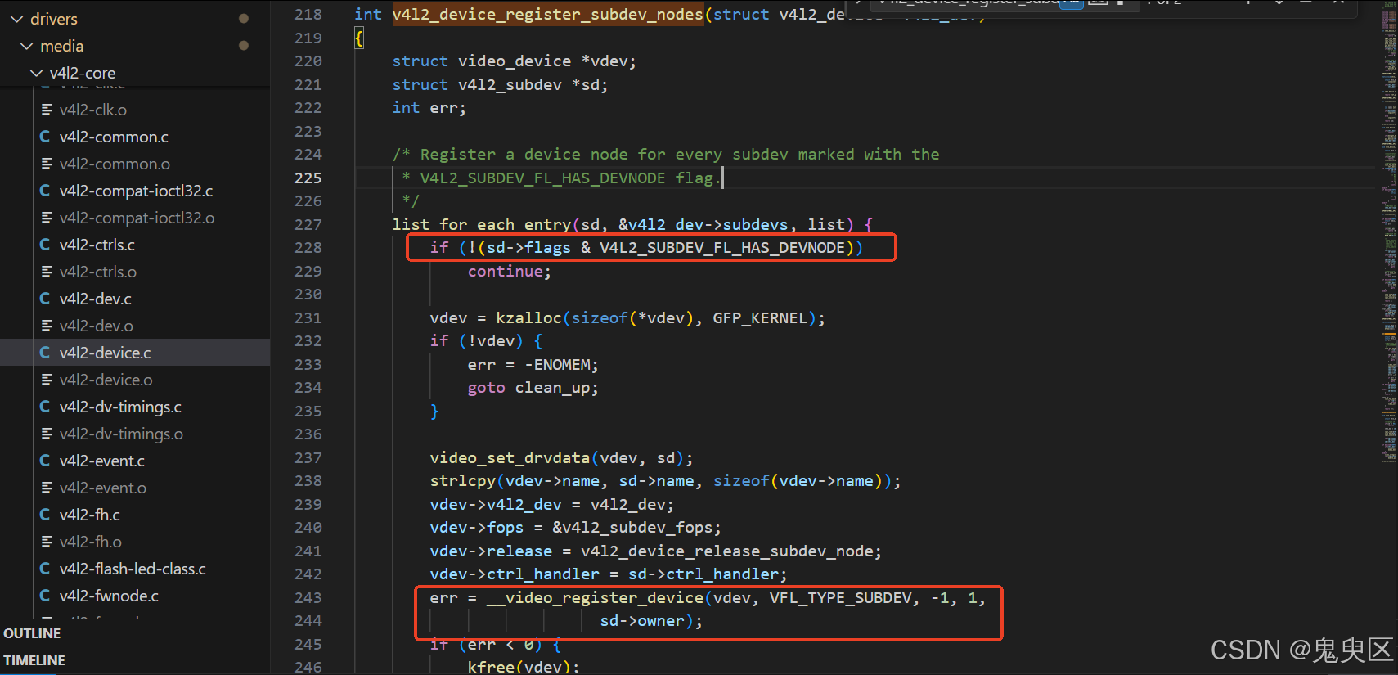Select the drivers folder label
The image size is (1398, 675).
click(x=54, y=19)
